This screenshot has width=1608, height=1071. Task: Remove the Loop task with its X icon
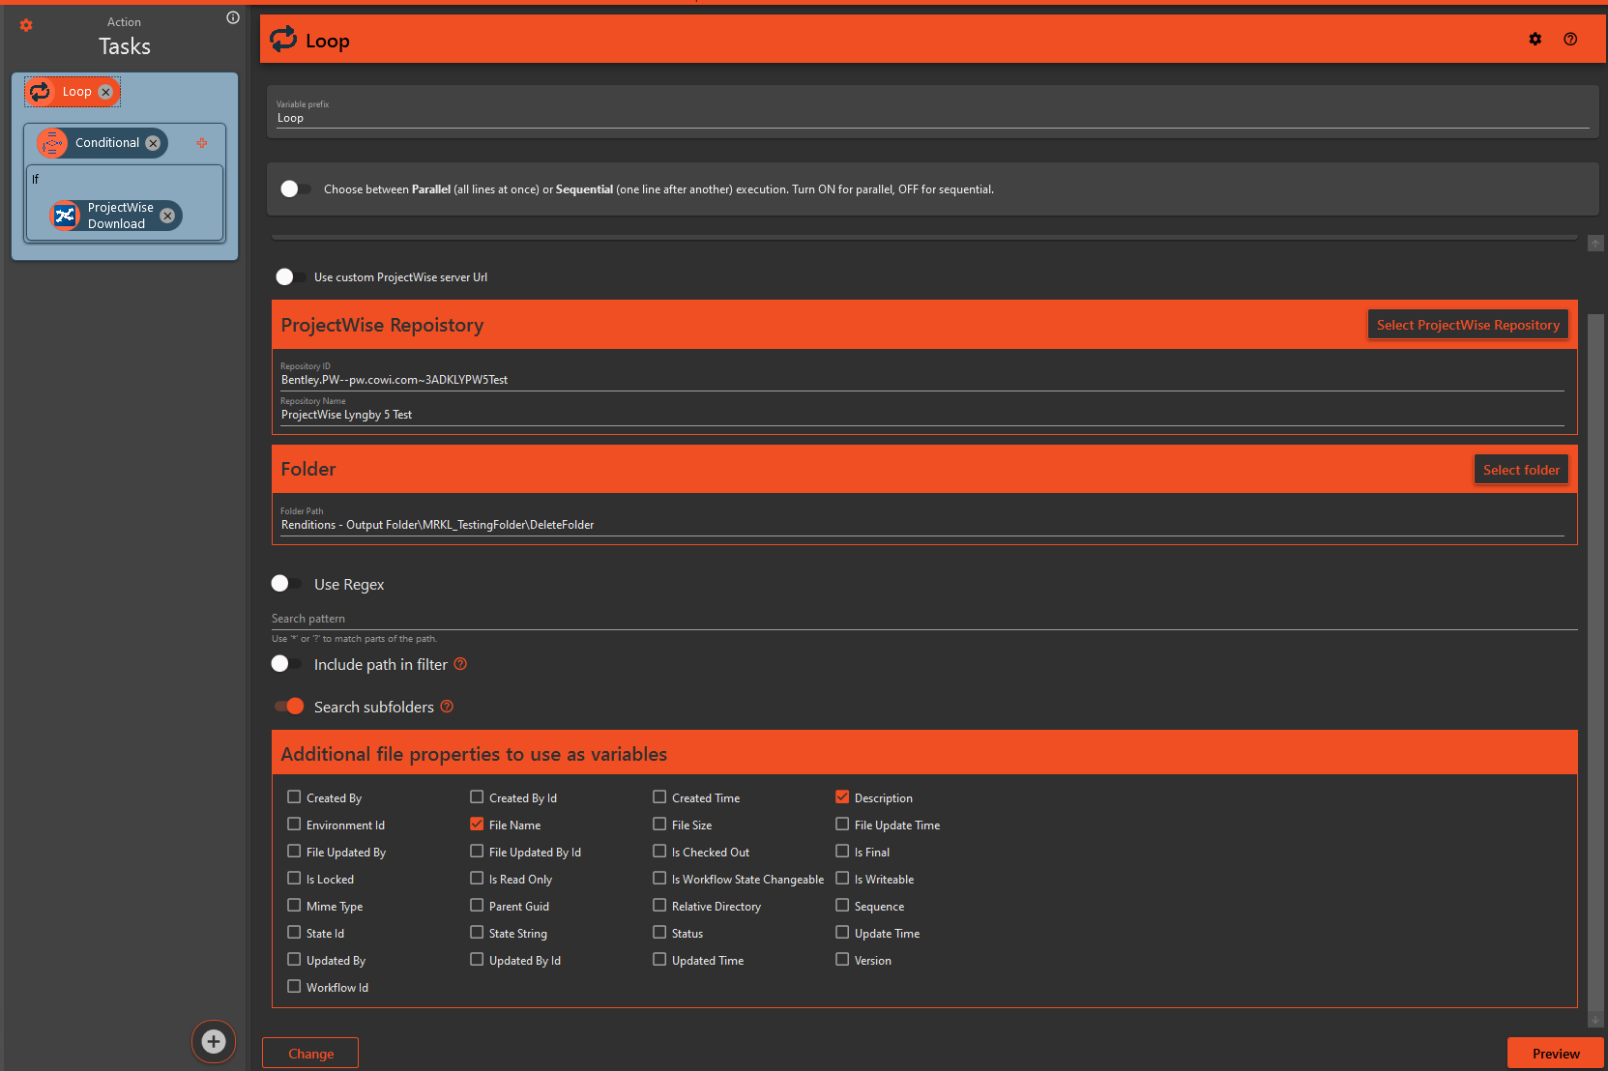pyautogui.click(x=106, y=92)
